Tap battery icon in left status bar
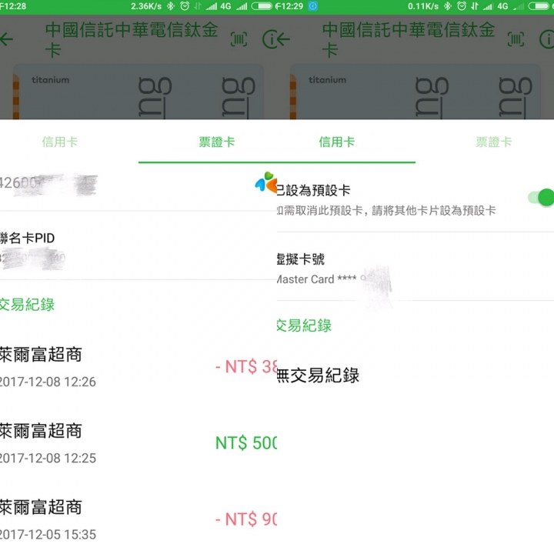Viewport: 554px width, 554px height. (x=262, y=6)
